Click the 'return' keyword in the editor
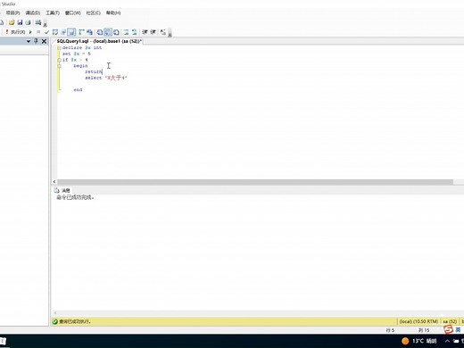 pos(94,71)
